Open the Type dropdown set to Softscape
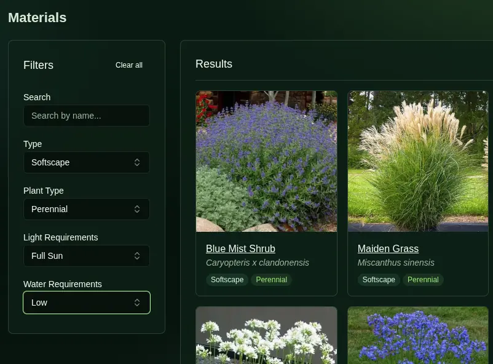 coord(87,162)
